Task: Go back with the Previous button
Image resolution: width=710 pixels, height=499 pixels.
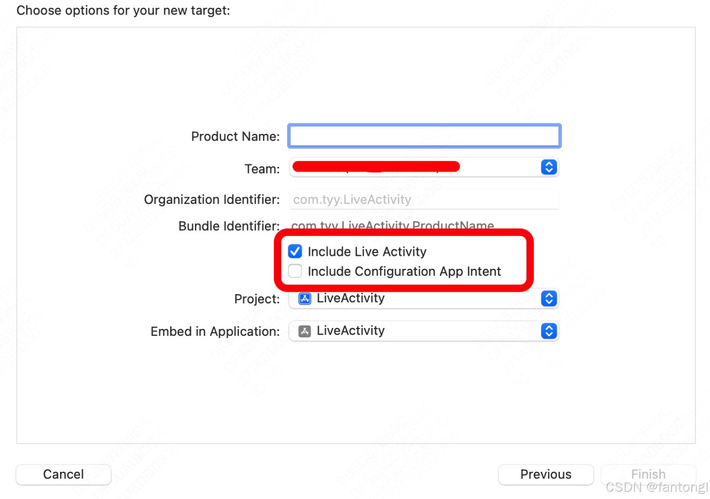Action: (546, 474)
